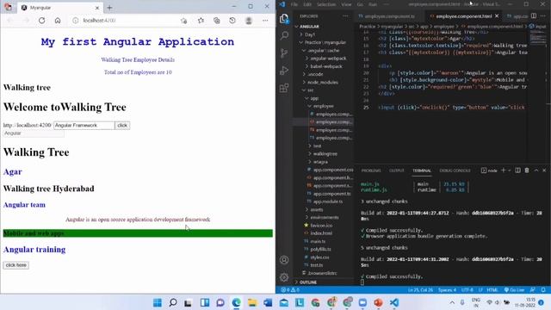Open the Source Control view in activity bar
The width and height of the screenshot is (551, 310).
pyautogui.click(x=284, y=53)
